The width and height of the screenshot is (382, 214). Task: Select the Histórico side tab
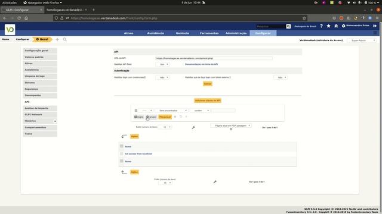[40, 121]
